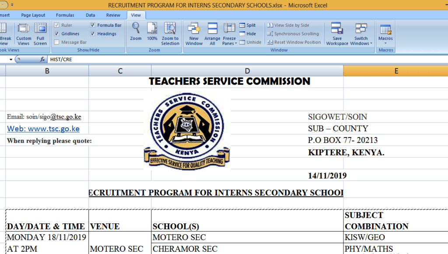The image size is (448, 254).
Task: Open the Macros dropdown
Action: [385, 34]
